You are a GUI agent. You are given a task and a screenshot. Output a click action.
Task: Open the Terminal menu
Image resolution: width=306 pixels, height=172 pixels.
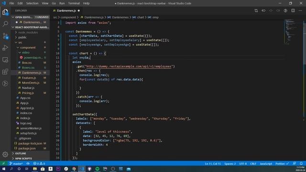pos(74,3)
